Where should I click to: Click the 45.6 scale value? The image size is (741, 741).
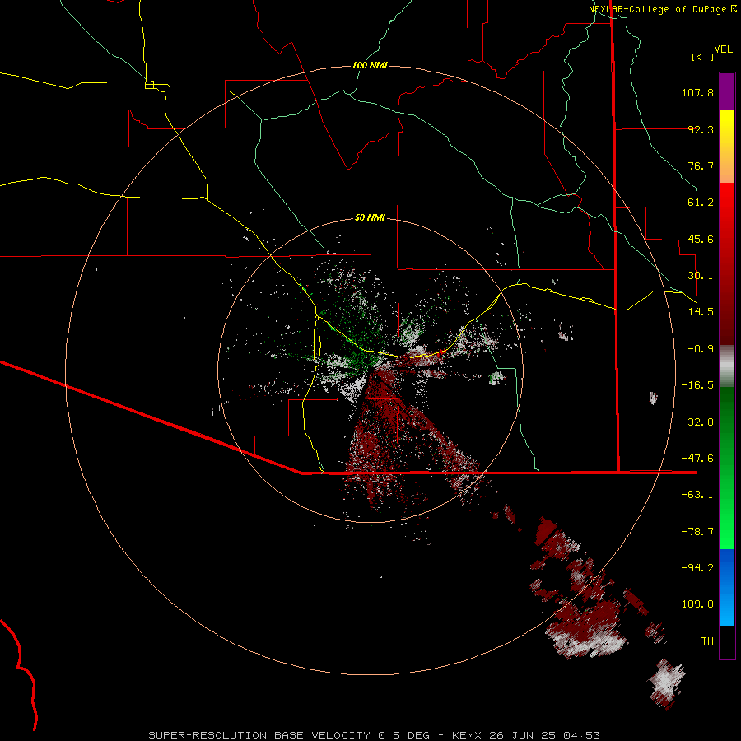pyautogui.click(x=701, y=239)
